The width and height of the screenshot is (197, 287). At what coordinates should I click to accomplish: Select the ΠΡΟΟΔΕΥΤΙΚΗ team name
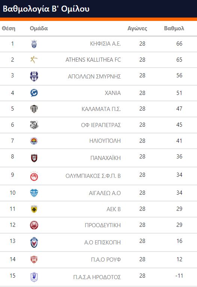103,225
